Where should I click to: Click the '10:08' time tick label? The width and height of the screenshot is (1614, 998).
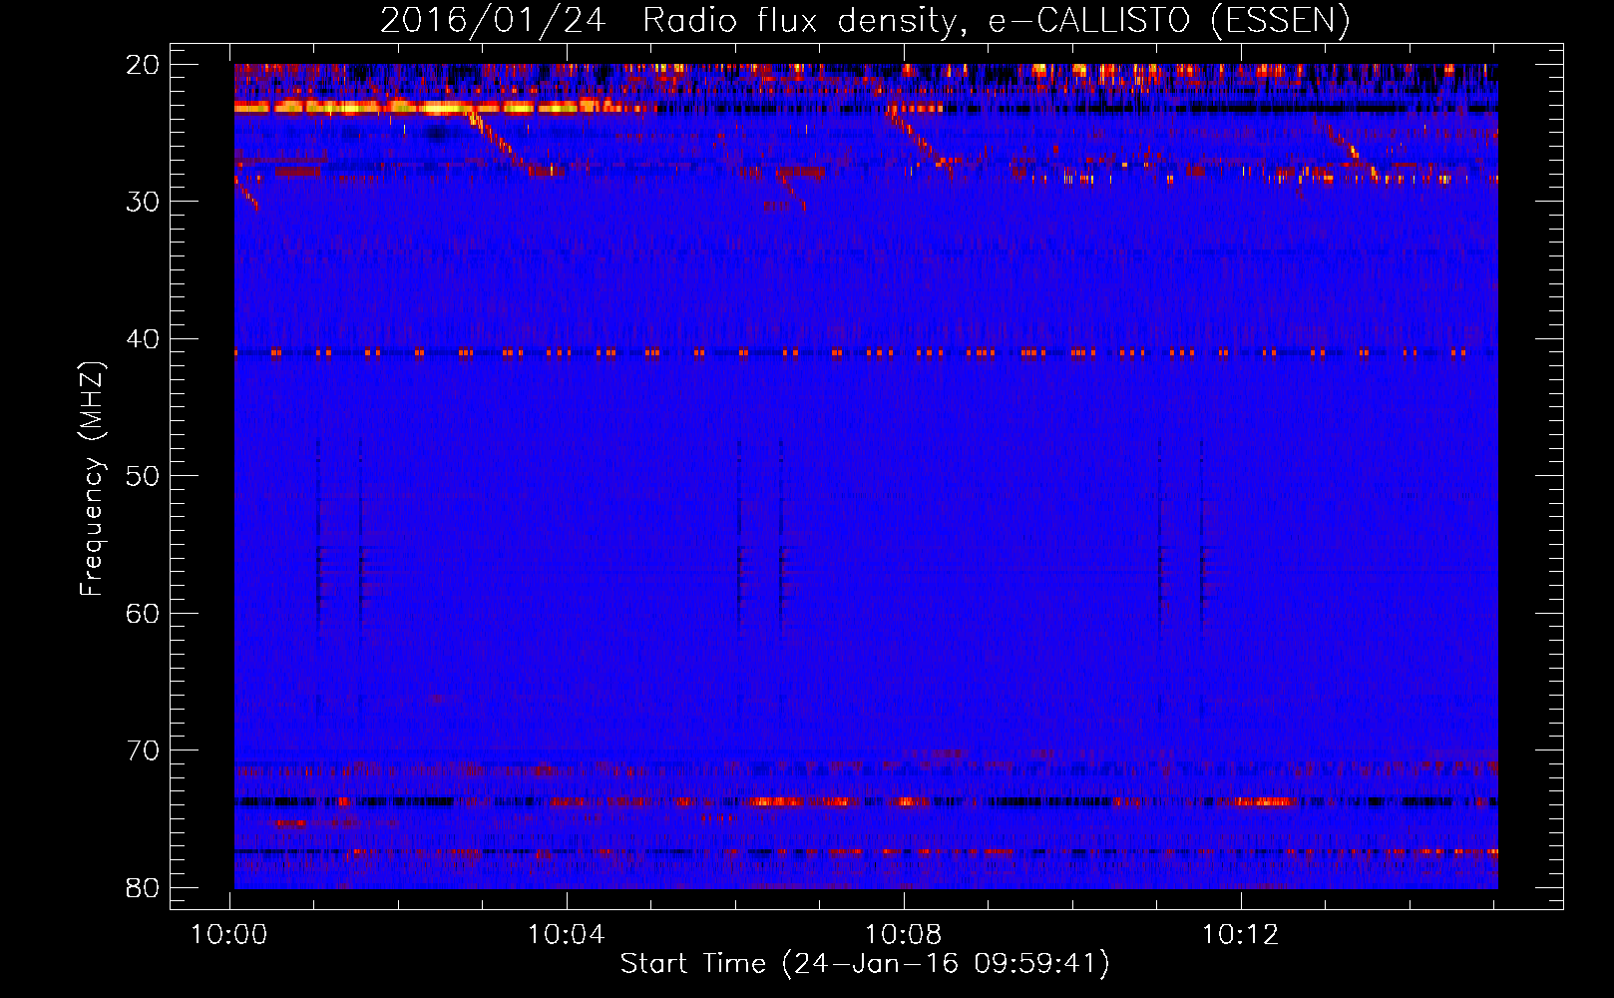[903, 935]
